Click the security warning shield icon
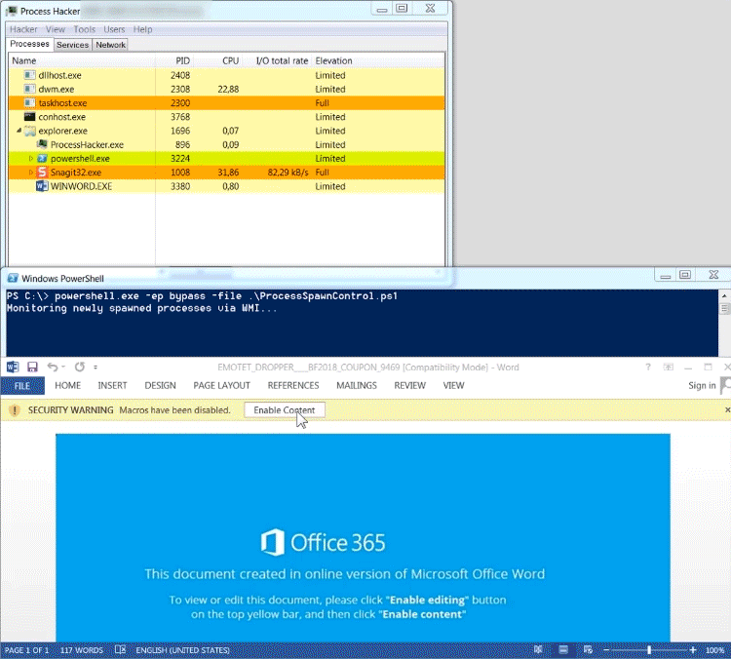 point(15,410)
